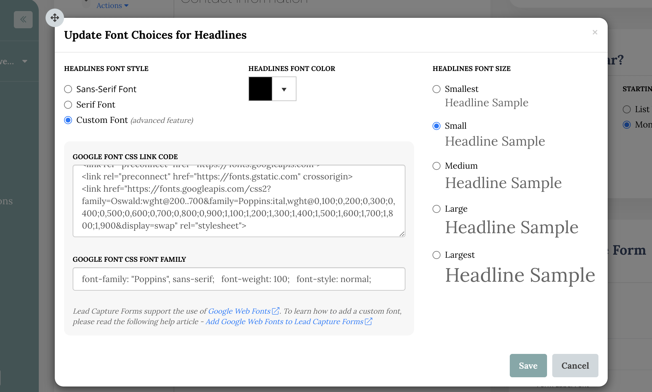Select Serif Font radio button

coord(68,105)
